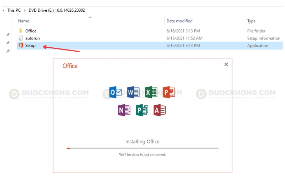Click the Publisher icon in installer

point(142,110)
